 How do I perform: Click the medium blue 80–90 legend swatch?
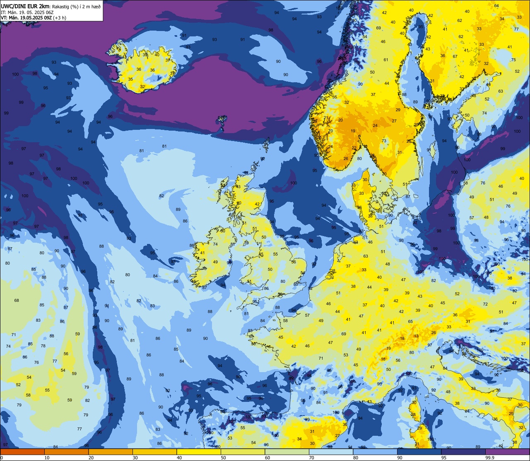(x=375, y=451)
